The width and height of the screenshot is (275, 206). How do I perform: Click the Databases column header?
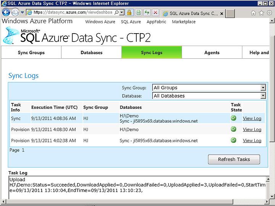(x=131, y=107)
